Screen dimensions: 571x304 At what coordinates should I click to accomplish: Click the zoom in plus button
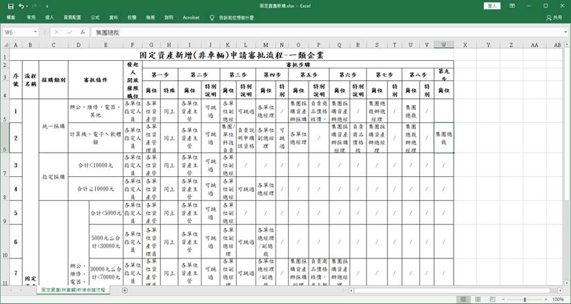tap(546, 299)
